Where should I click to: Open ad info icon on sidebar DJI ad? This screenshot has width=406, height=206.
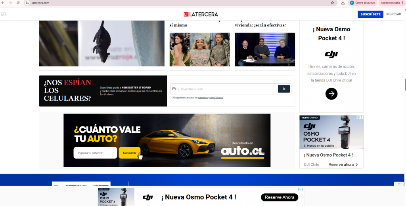click(x=358, y=117)
